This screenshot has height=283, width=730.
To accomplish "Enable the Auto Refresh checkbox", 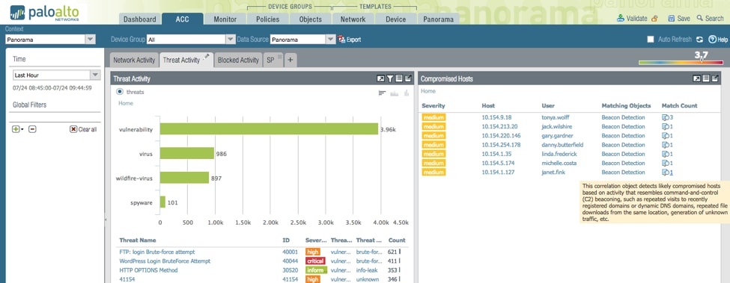I will pyautogui.click(x=651, y=40).
